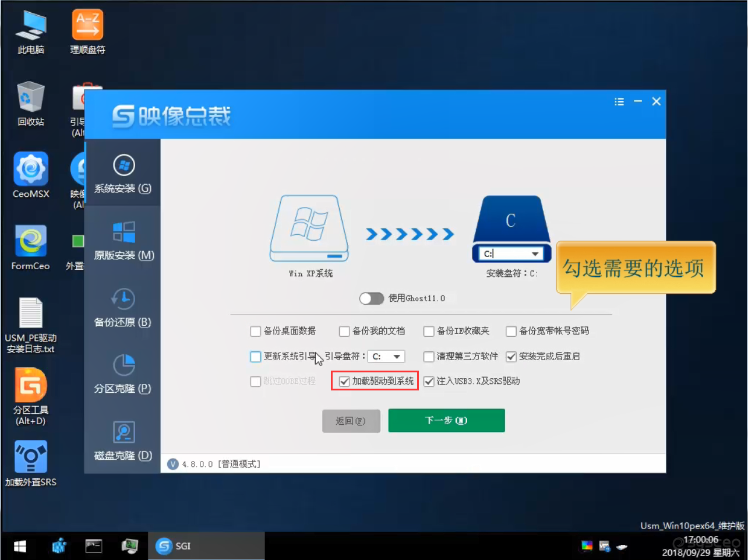Viewport: 748px width, 560px height.
Task: Open 加载外置SRS desktop icon
Action: coord(31,463)
